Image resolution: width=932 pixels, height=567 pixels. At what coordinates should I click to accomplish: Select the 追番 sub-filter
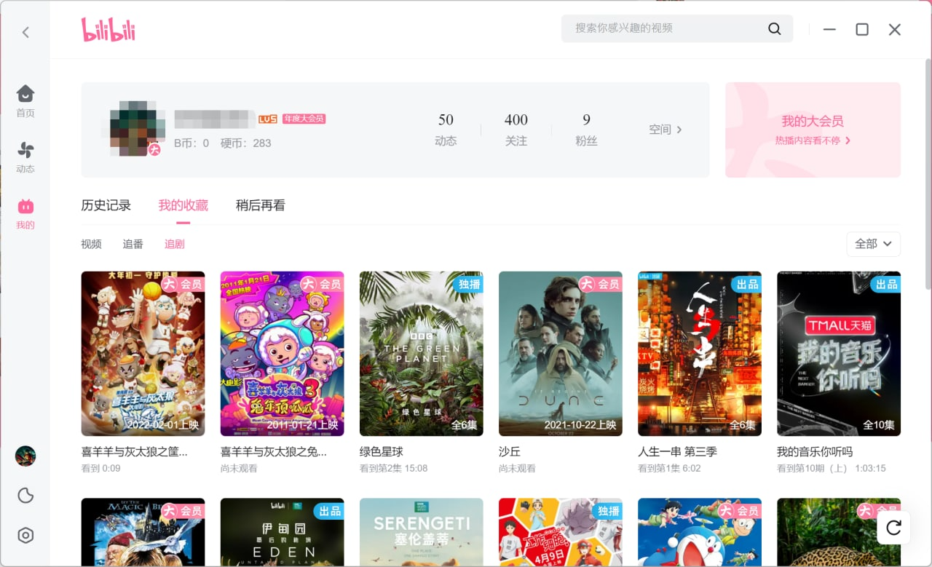(x=133, y=244)
